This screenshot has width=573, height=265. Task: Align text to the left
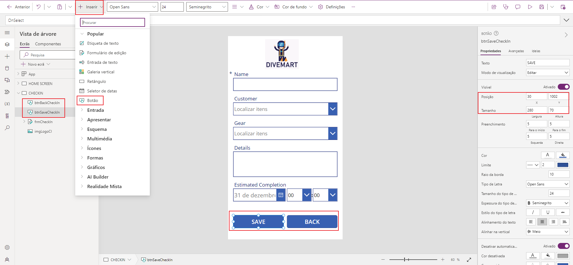coord(531,222)
